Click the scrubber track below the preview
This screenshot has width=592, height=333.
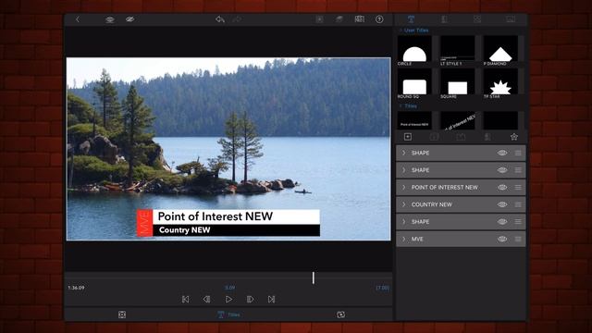[228, 278]
